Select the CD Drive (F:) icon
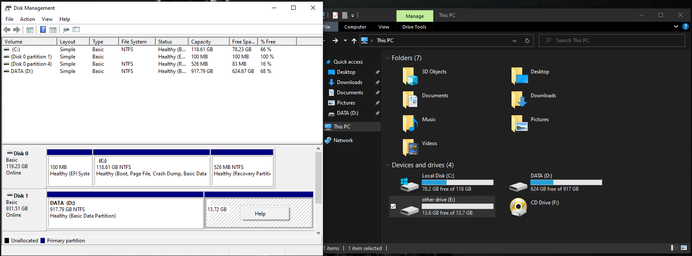Image resolution: width=692 pixels, height=256 pixels. click(518, 207)
